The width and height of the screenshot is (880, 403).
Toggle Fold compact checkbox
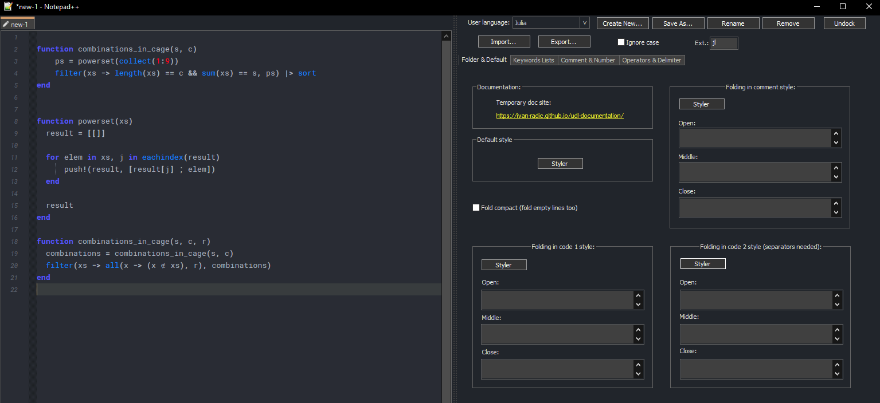(x=476, y=208)
